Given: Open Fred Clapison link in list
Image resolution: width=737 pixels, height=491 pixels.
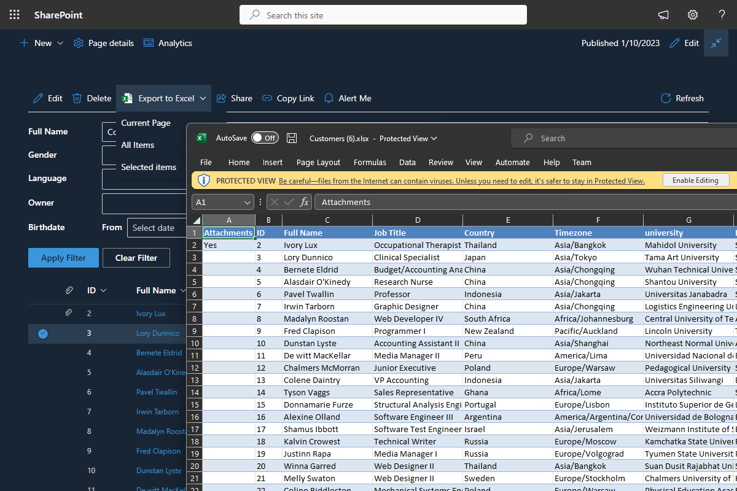Looking at the screenshot, I should click(x=158, y=451).
